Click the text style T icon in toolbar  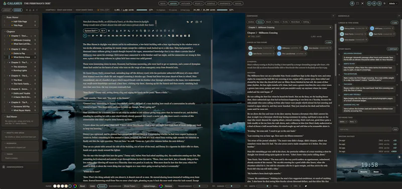[x=133, y=36]
